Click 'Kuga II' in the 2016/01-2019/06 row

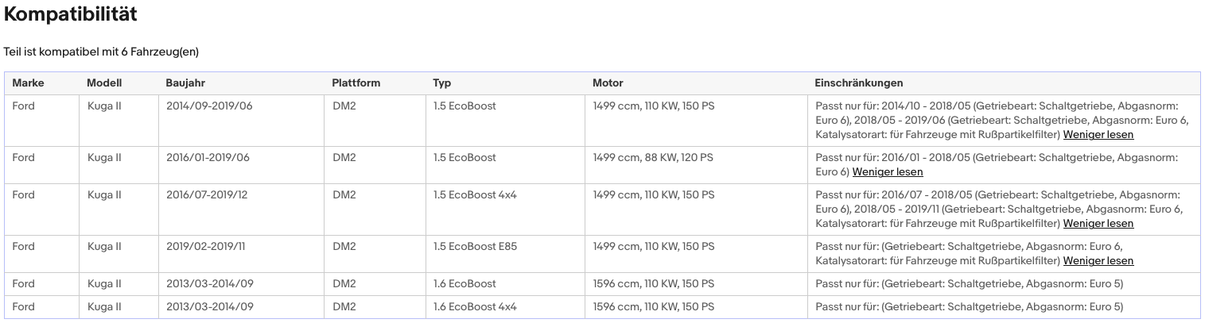(x=104, y=158)
